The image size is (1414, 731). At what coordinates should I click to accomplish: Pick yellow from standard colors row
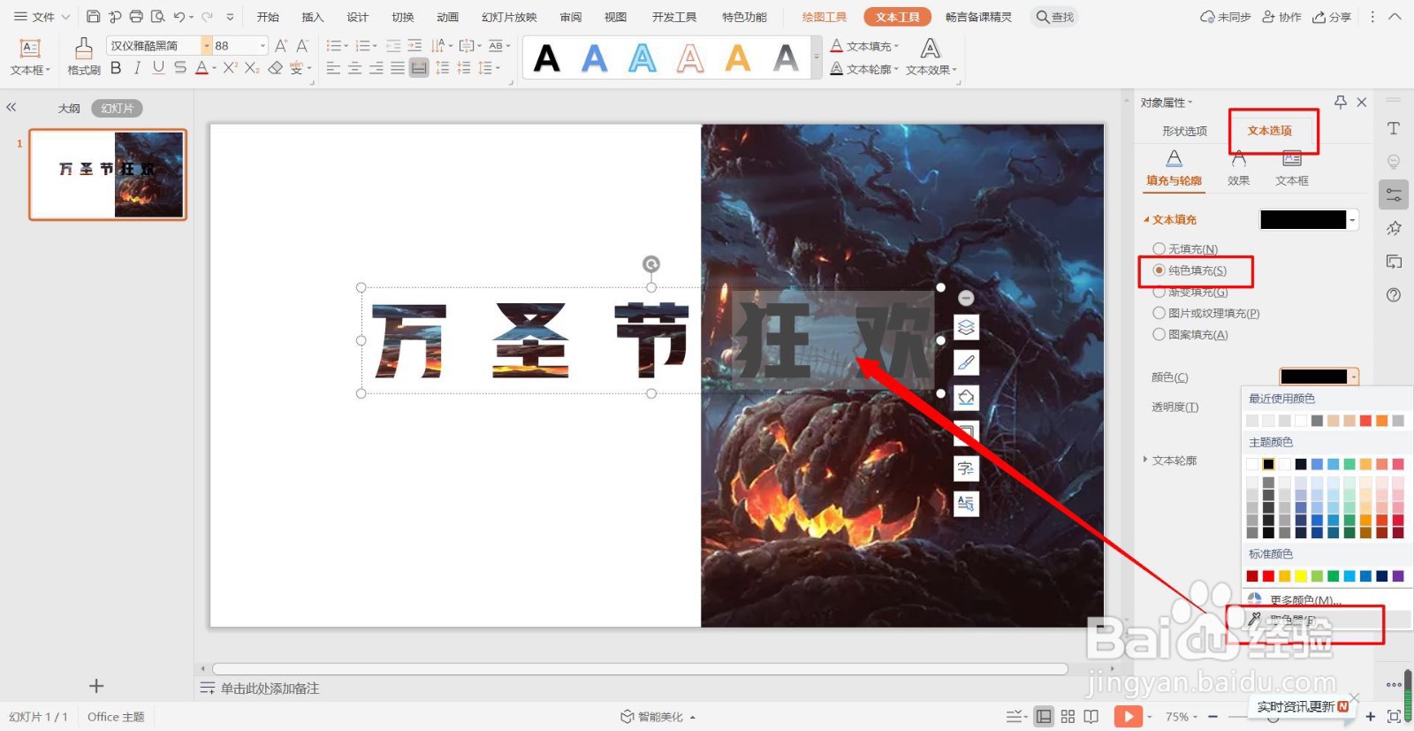pyautogui.click(x=1301, y=576)
